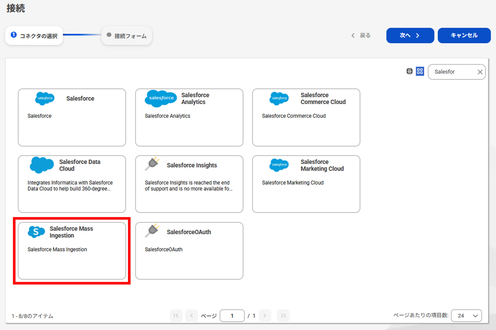Click the Integrates Informatica with Salesforce description
Screen dimensions: 496x330
click(x=70, y=186)
